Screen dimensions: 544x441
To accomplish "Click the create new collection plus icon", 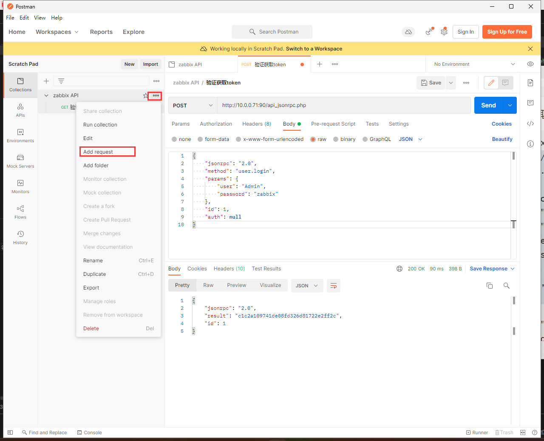I will click(46, 81).
